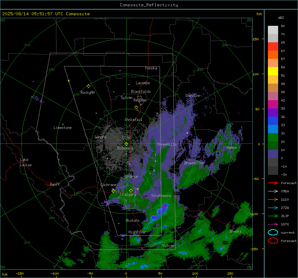This screenshot has height=278, width=298.
Task: Click the dBZ legend heading
Action: pyautogui.click(x=281, y=18)
